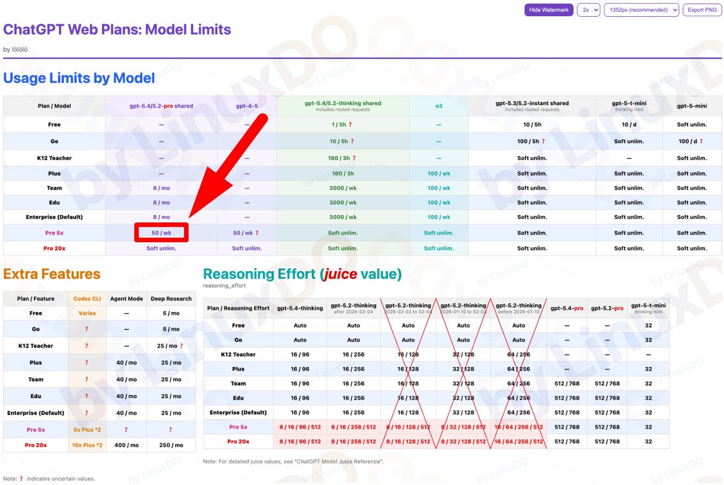The height and width of the screenshot is (485, 724).
Task: Click the Hide Watermark button
Action: 548,10
